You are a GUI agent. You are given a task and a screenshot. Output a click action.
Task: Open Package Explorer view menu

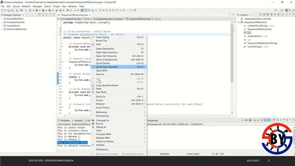47,14
